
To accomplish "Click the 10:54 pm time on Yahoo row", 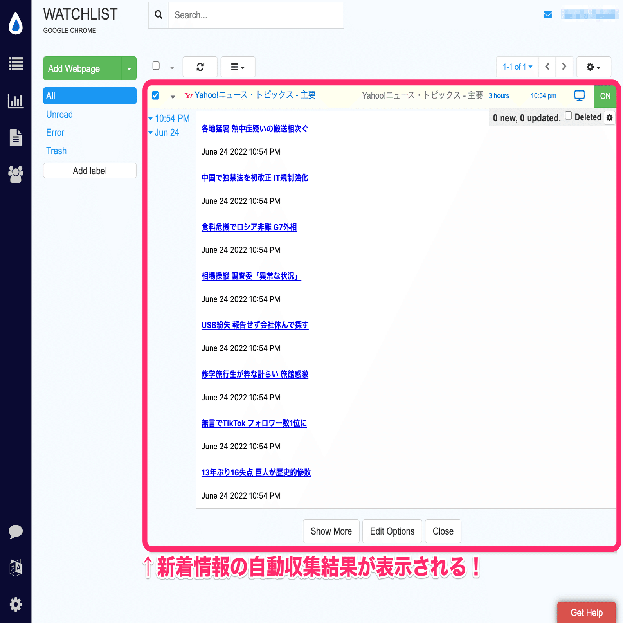I will 543,96.
